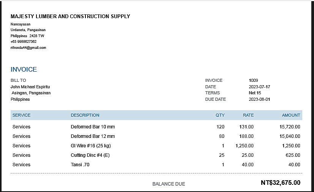
Task: Click the RATE column header
Action: 248,115
